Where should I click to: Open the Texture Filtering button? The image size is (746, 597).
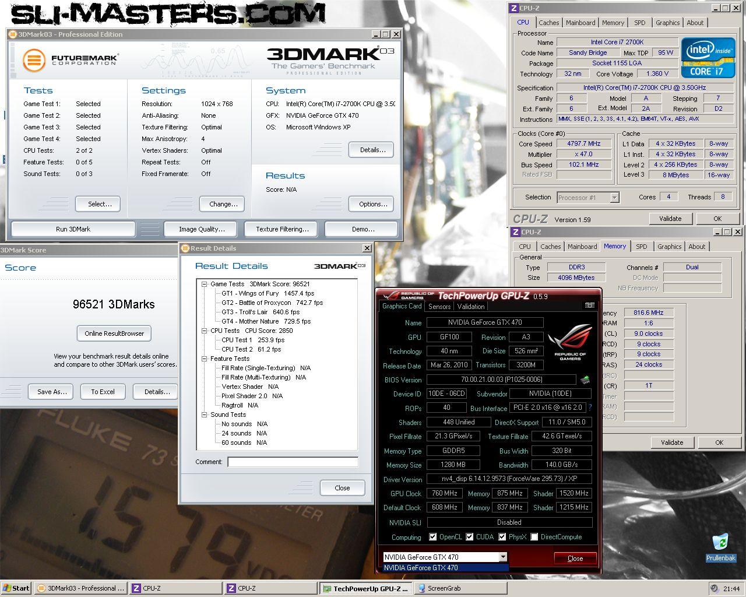[x=282, y=229]
